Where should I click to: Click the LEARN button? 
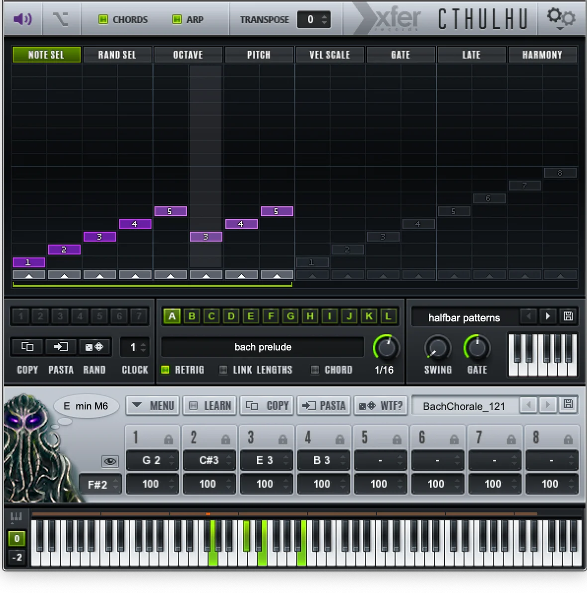point(210,405)
